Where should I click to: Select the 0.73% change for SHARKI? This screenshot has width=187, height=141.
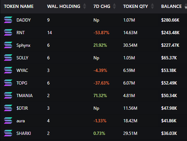(99, 133)
